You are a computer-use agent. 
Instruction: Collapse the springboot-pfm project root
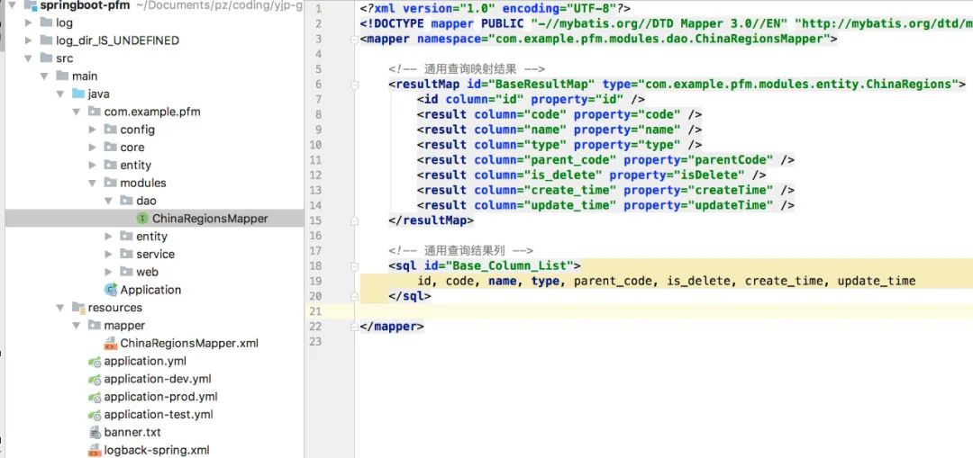13,5
